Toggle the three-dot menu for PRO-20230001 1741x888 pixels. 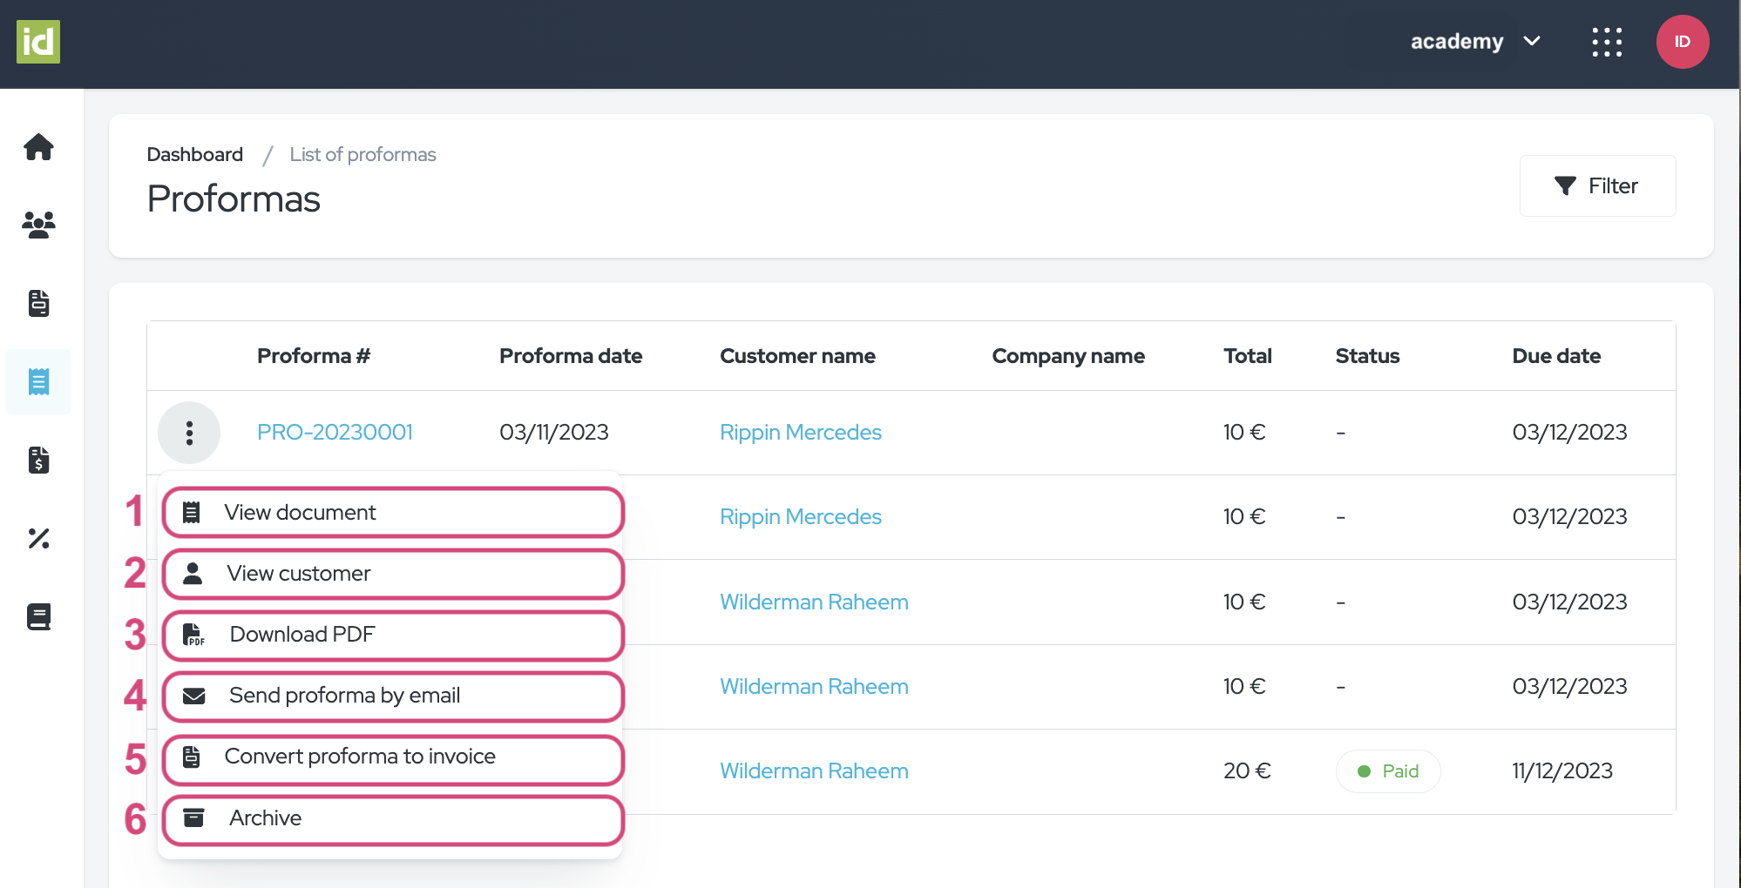[189, 433]
